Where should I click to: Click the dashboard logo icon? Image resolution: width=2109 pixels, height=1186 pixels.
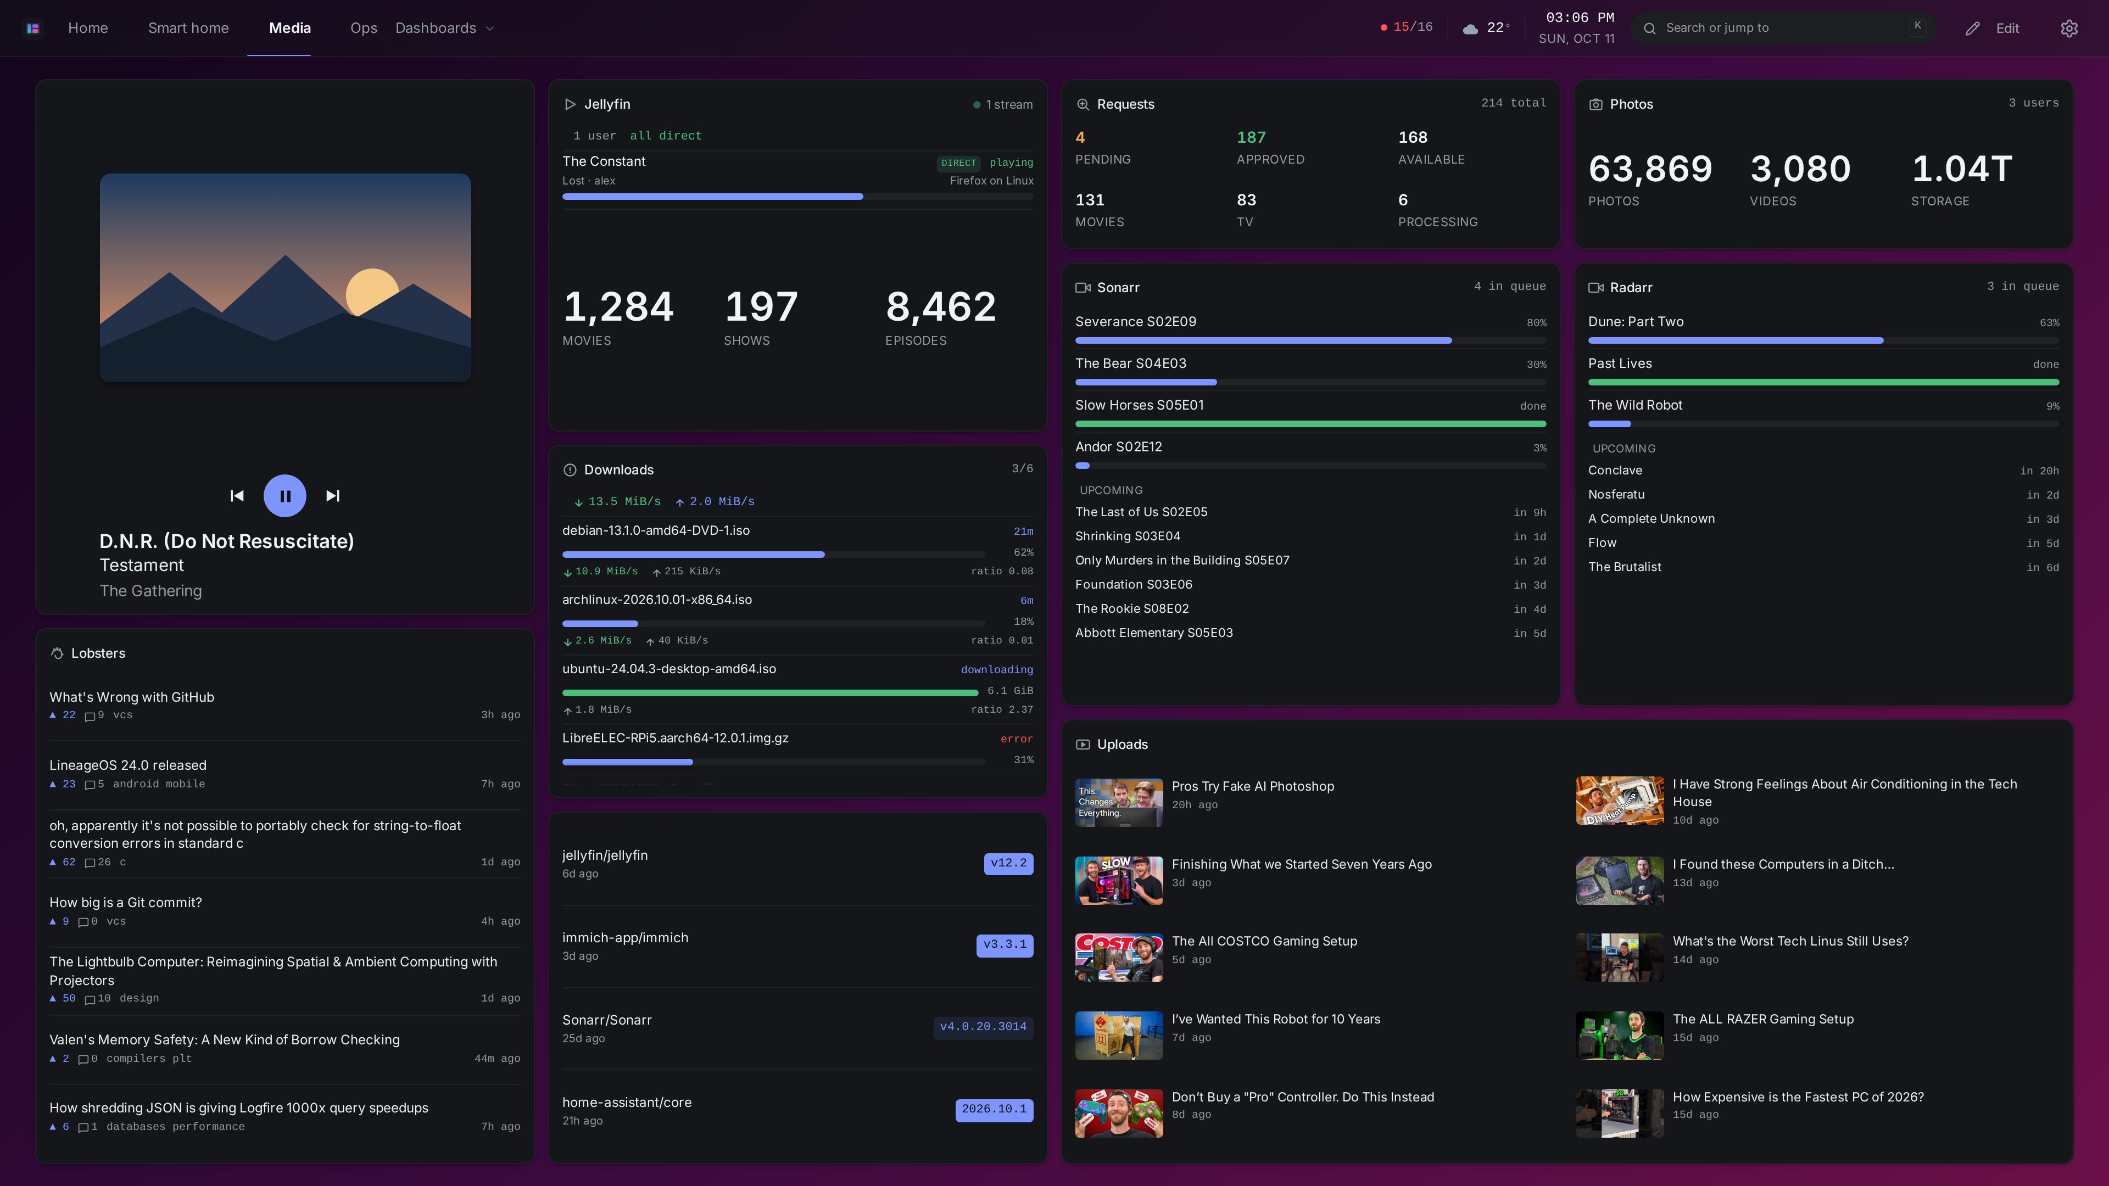point(33,29)
